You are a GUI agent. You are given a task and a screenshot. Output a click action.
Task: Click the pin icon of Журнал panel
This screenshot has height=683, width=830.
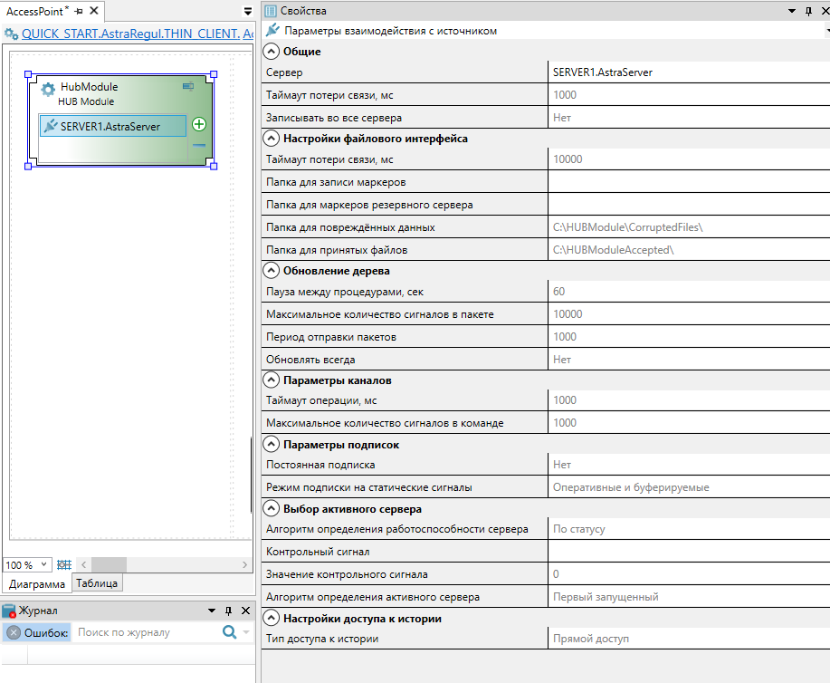point(228,611)
